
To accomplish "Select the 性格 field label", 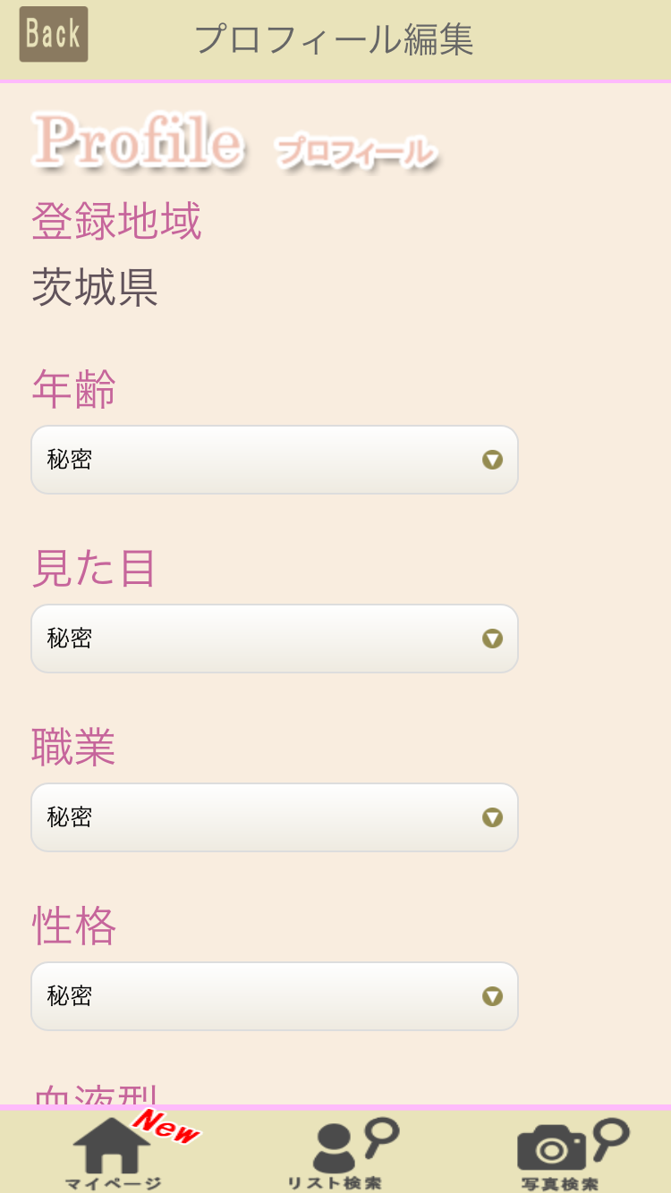I will tap(74, 926).
